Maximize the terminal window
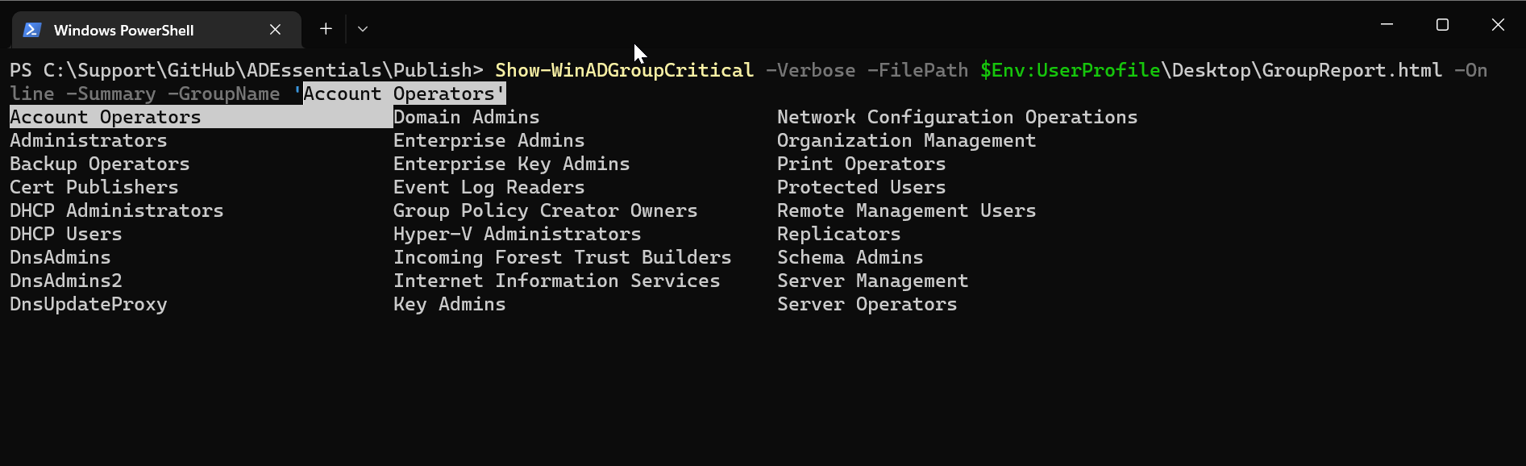Image resolution: width=1526 pixels, height=466 pixels. [1442, 25]
